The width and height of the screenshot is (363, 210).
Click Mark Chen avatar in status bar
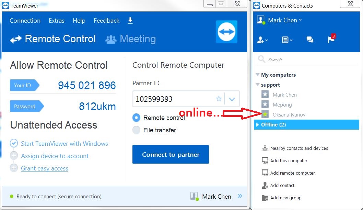195,196
